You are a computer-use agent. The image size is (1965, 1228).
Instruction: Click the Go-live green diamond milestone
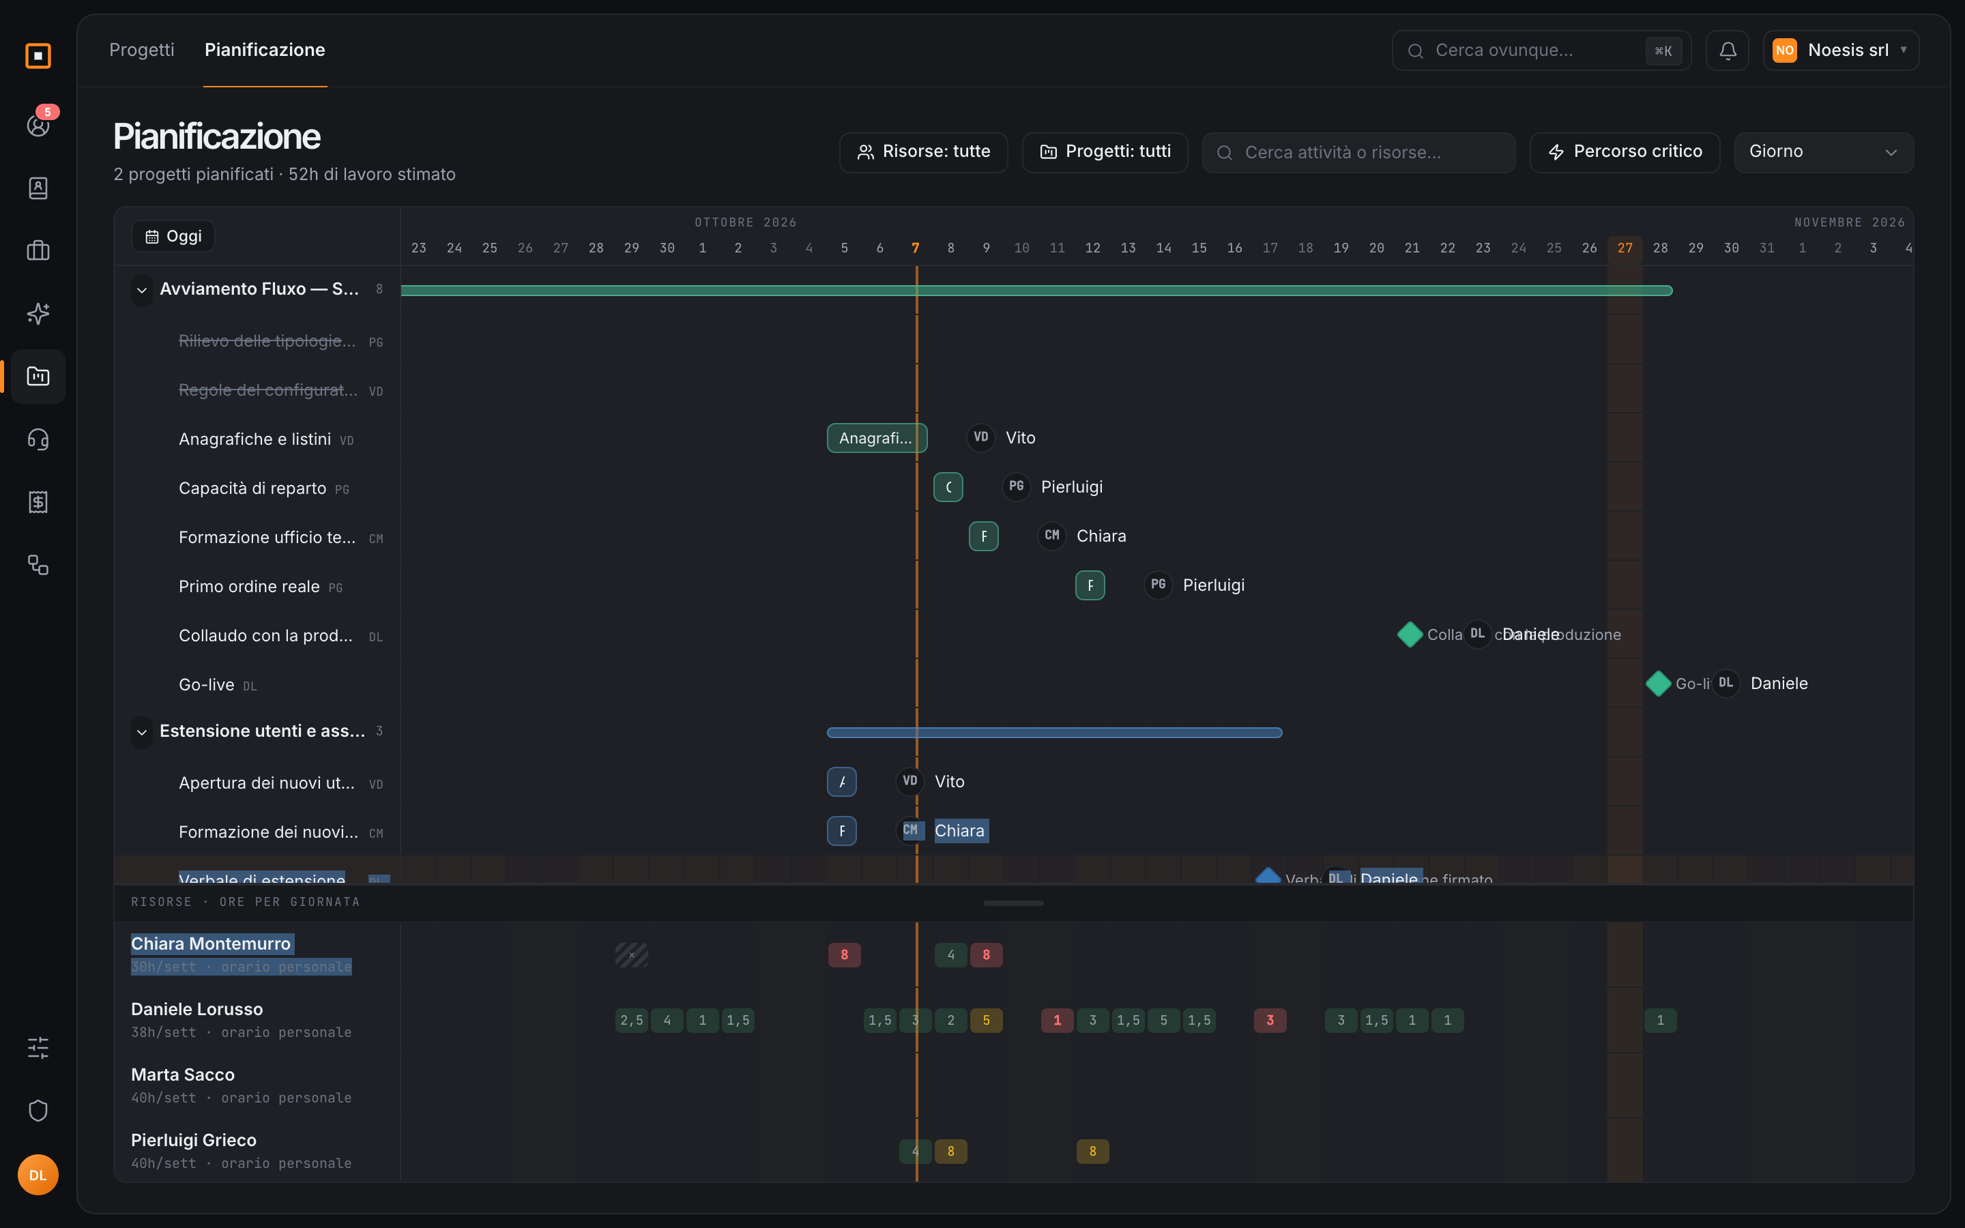1658,684
